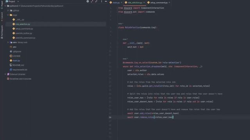Click line number 26 in the gutter
The width and height of the screenshot is (250, 140).
tap(110, 117)
